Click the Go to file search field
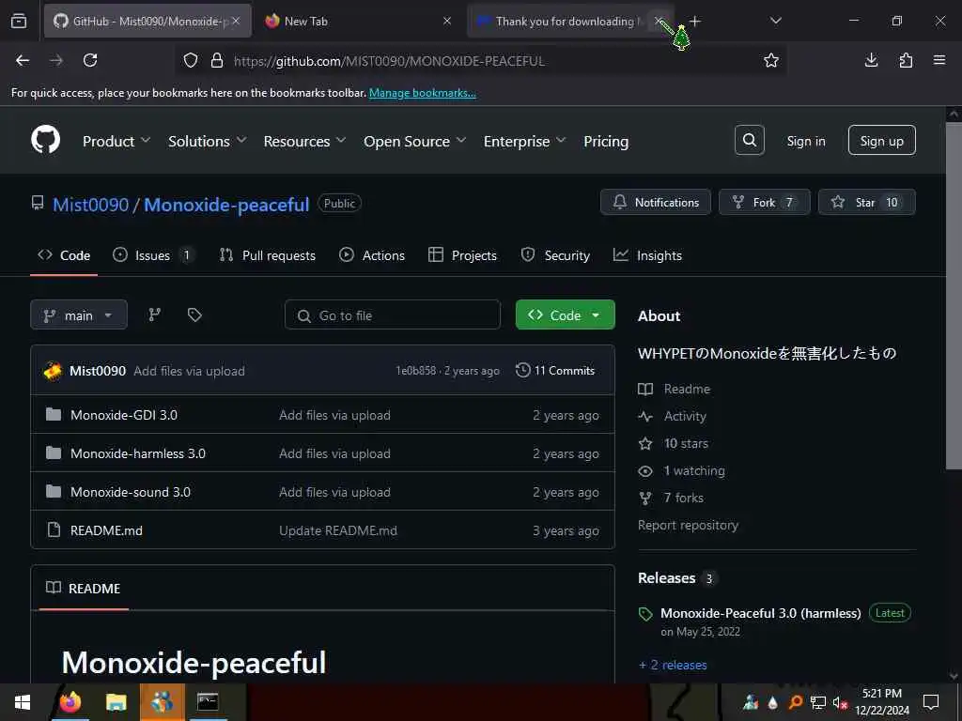The width and height of the screenshot is (962, 721). point(393,314)
